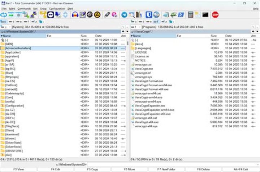The width and height of the screenshot is (260, 172).
Task: Open the Commands menu
Action: (x=24, y=9)
